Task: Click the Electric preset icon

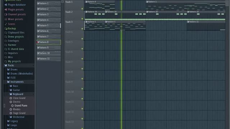Action: coord(11,102)
